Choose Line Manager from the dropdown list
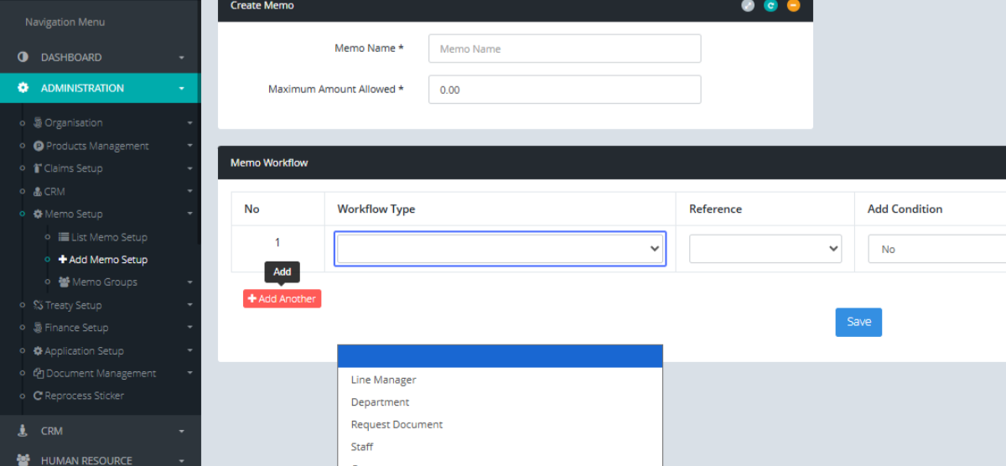 coord(383,380)
